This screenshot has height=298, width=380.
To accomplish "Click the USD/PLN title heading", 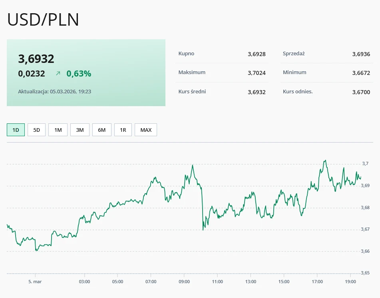I will tap(42, 19).
